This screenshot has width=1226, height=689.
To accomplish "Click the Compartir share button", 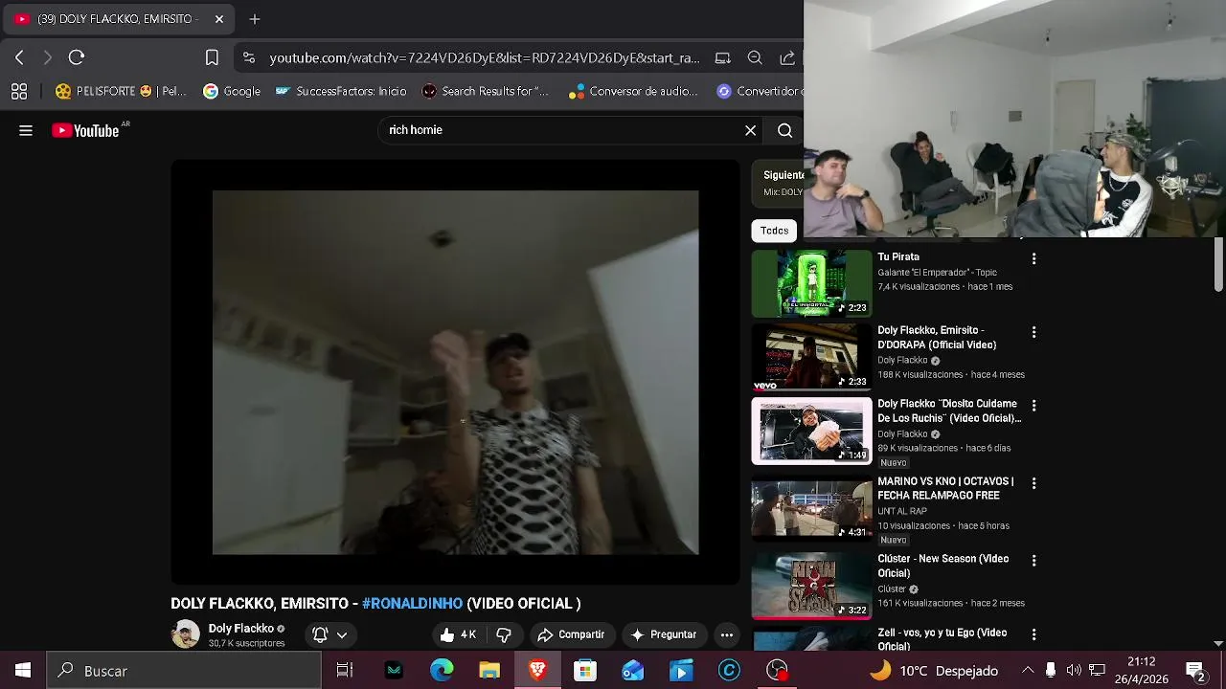I will tap(571, 634).
